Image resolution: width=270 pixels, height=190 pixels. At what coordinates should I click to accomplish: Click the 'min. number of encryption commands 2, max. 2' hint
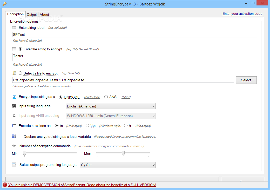109,146
